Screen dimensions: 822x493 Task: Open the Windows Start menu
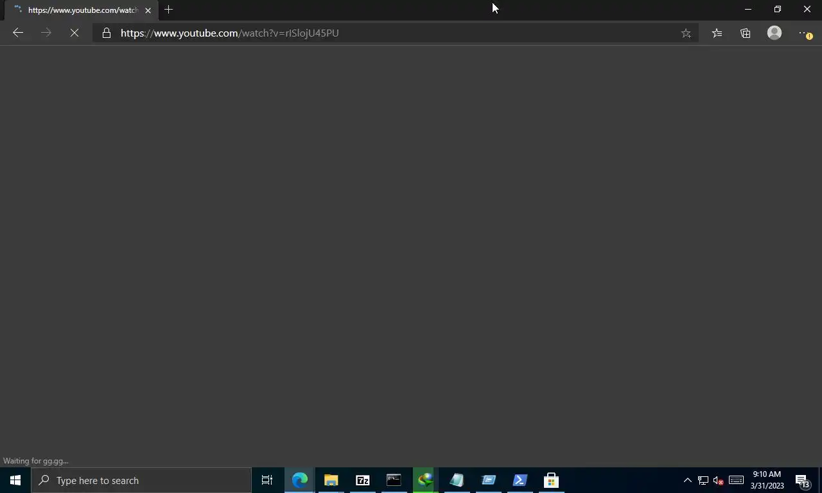15,480
